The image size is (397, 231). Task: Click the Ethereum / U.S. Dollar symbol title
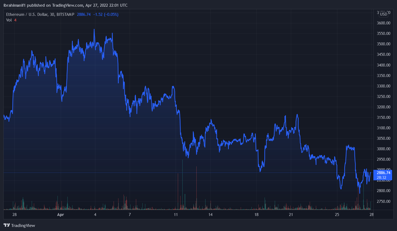[40, 14]
